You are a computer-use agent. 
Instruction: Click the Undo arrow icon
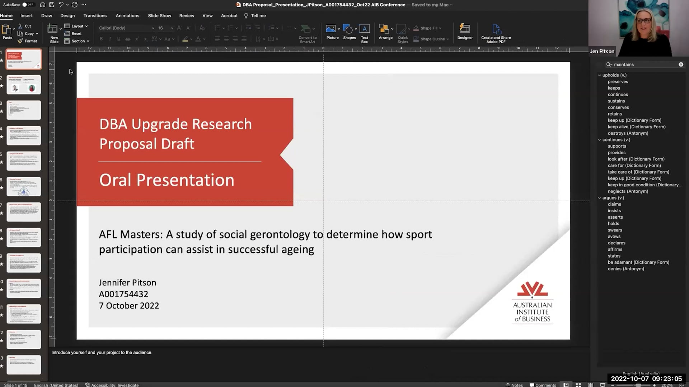[x=61, y=5]
